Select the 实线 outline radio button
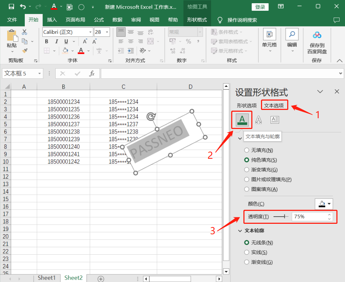345x282 pixels. (x=247, y=252)
